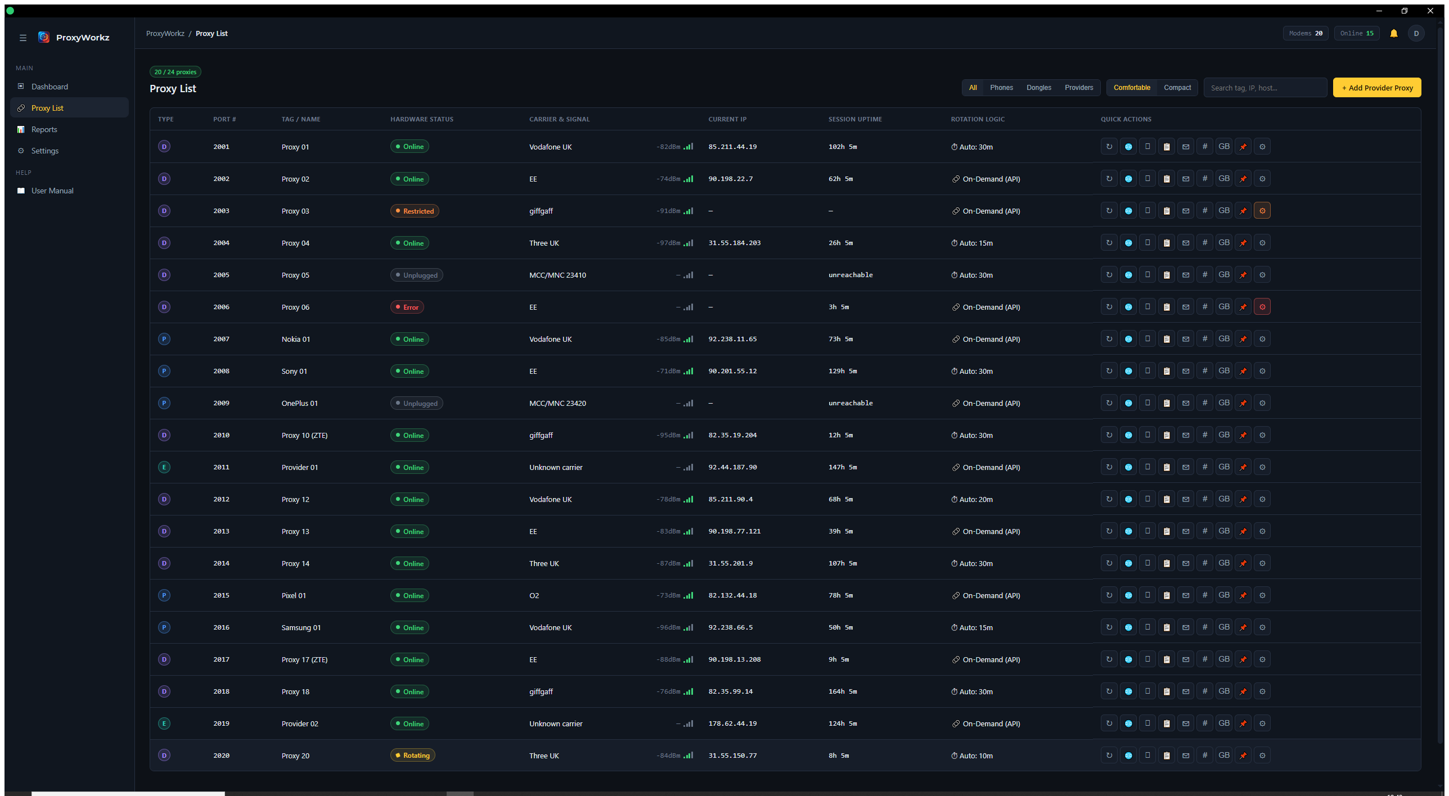Filter list by Dongles tab
Image resolution: width=1449 pixels, height=796 pixels.
point(1038,88)
